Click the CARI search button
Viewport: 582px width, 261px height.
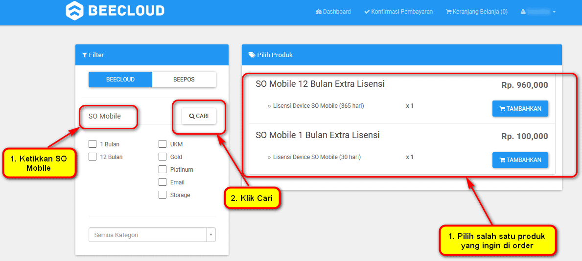point(199,116)
